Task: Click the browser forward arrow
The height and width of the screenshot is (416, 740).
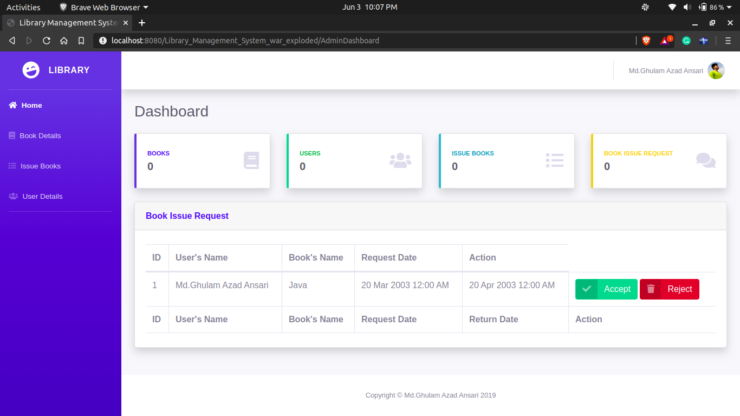Action: click(x=29, y=41)
